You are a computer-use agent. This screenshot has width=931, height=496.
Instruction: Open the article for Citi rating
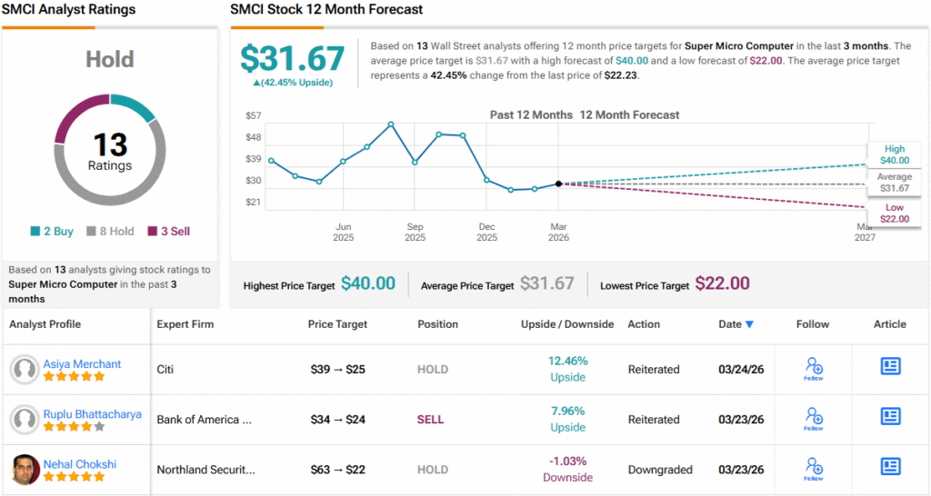tap(890, 366)
